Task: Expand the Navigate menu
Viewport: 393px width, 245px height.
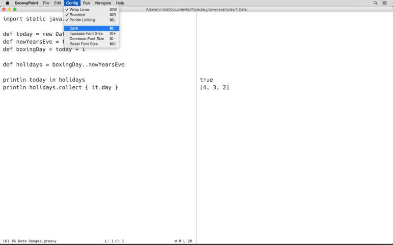Action: 103,3
